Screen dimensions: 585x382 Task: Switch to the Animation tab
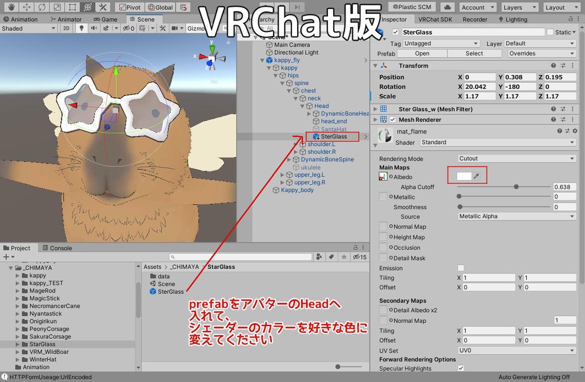point(21,19)
